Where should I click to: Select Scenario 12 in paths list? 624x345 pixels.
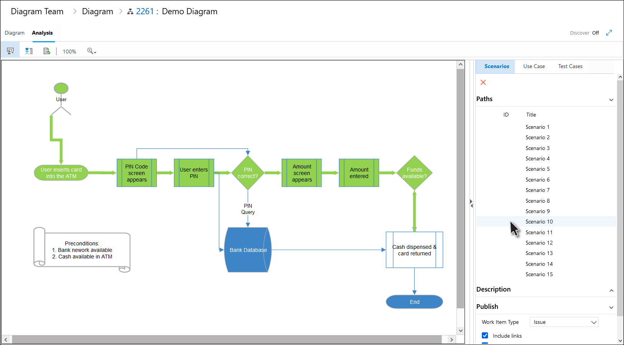coord(546,243)
